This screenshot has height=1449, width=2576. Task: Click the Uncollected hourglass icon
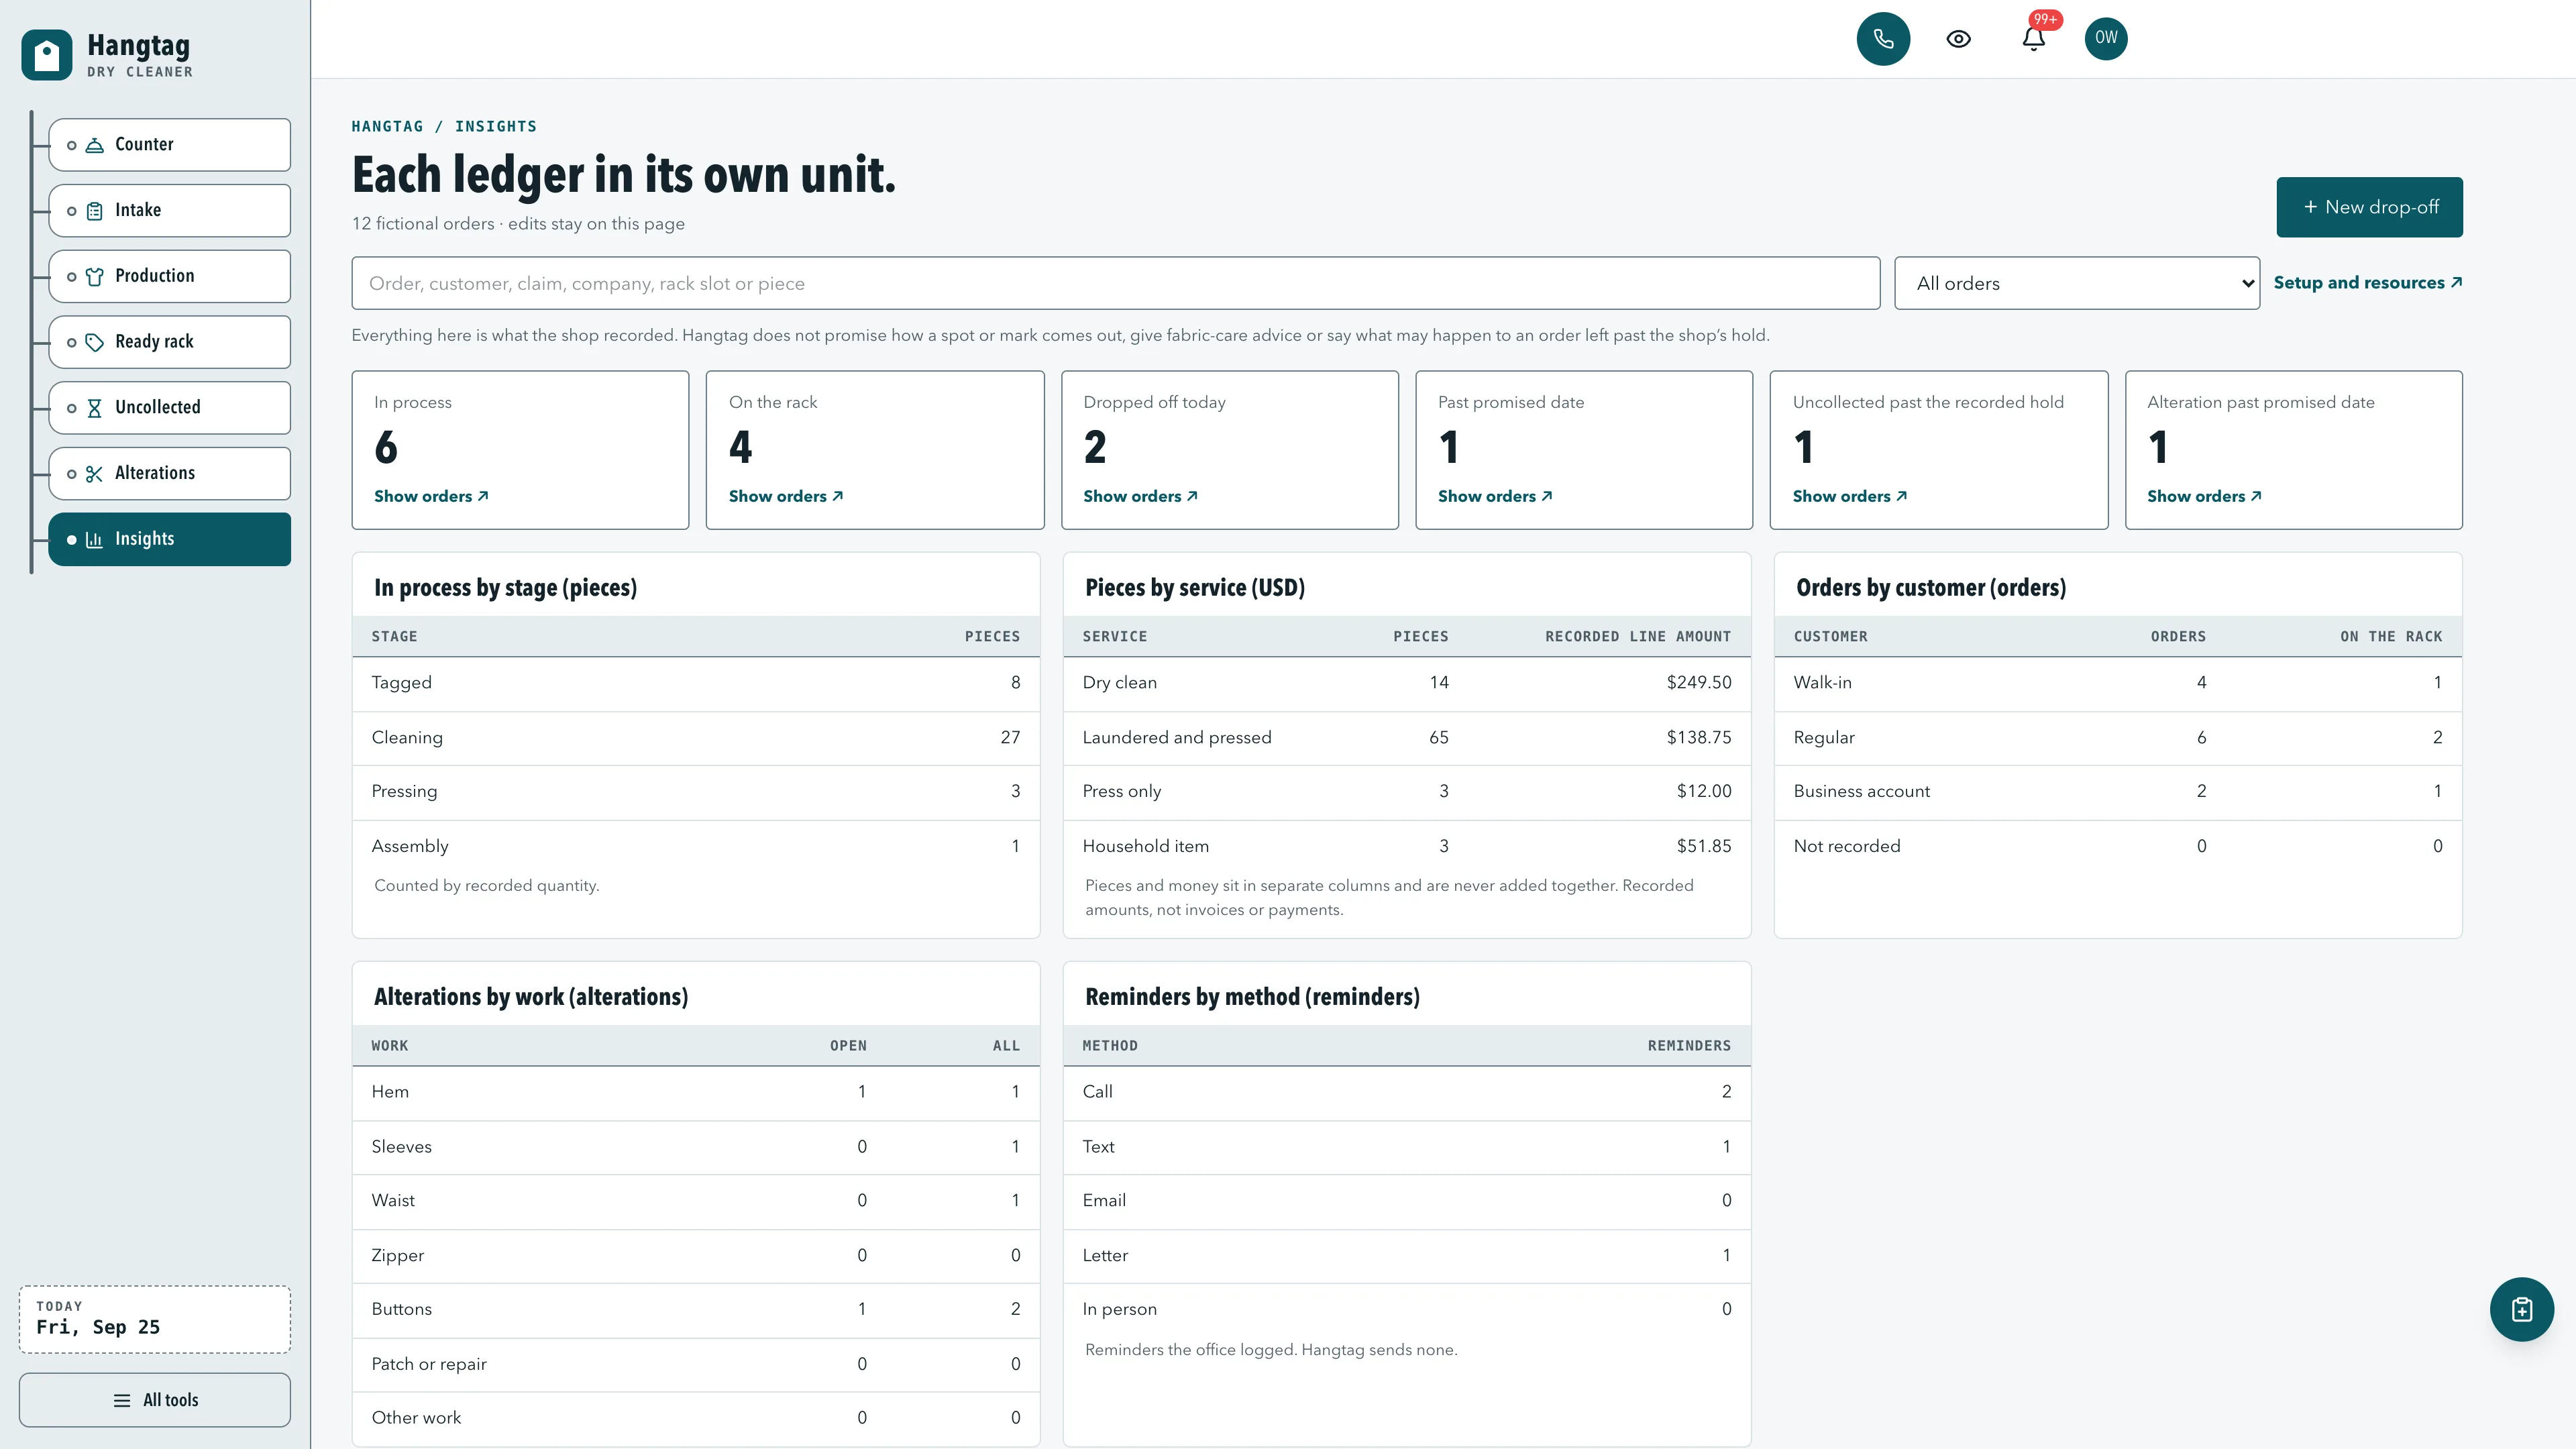tap(95, 408)
